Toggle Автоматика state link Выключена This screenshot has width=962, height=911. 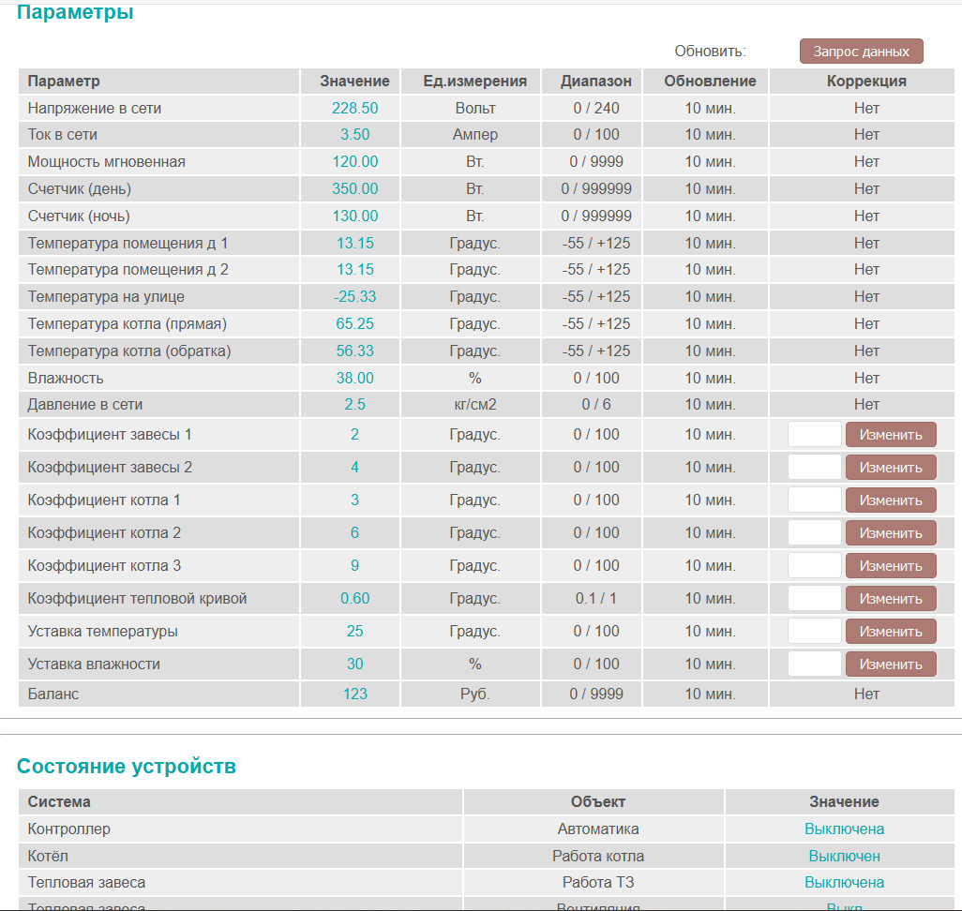(844, 829)
